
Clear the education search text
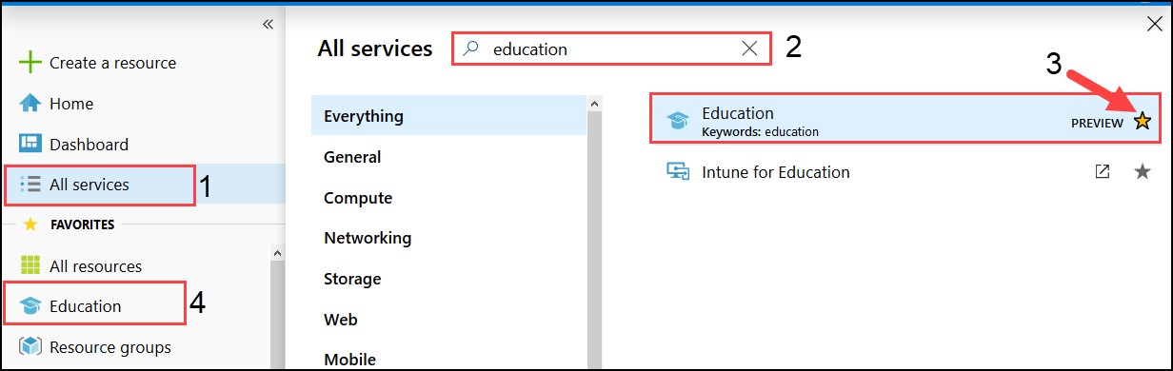tap(749, 49)
